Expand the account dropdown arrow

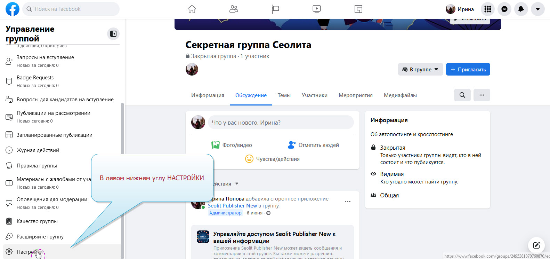[537, 9]
